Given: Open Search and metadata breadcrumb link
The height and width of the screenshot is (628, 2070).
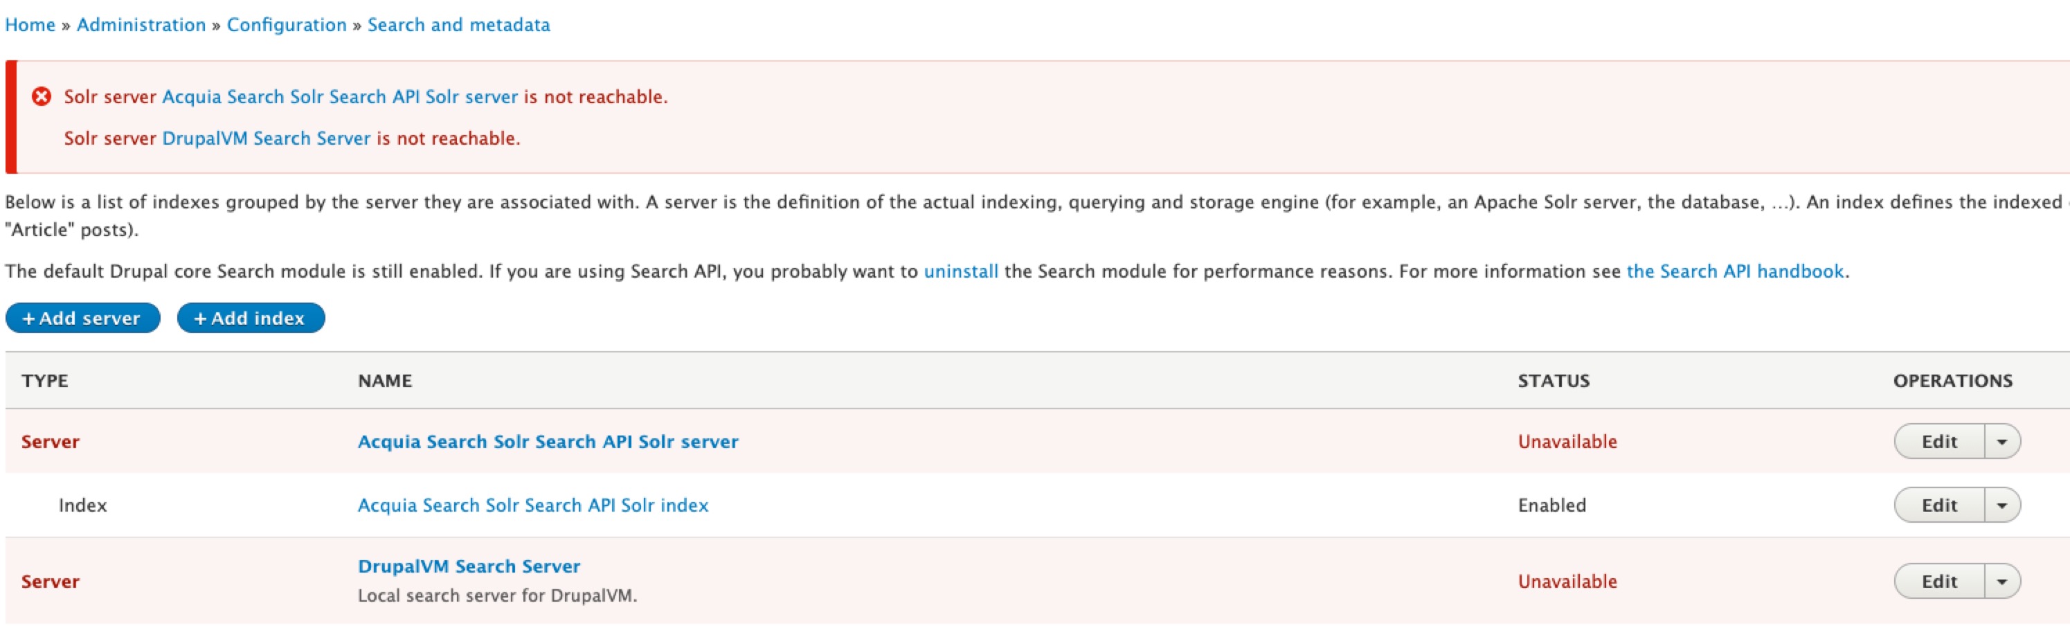Looking at the screenshot, I should tap(458, 24).
